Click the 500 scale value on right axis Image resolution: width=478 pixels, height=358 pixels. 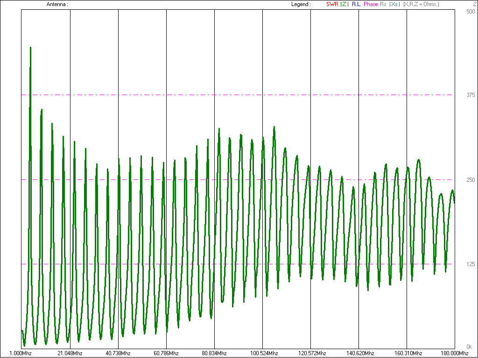(x=471, y=11)
